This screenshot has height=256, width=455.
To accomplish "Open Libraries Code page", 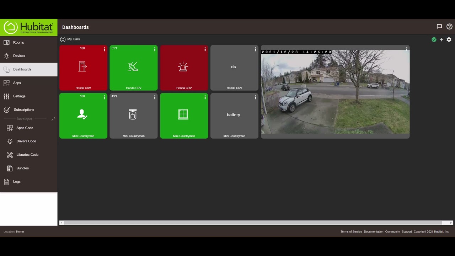I will [x=28, y=155].
